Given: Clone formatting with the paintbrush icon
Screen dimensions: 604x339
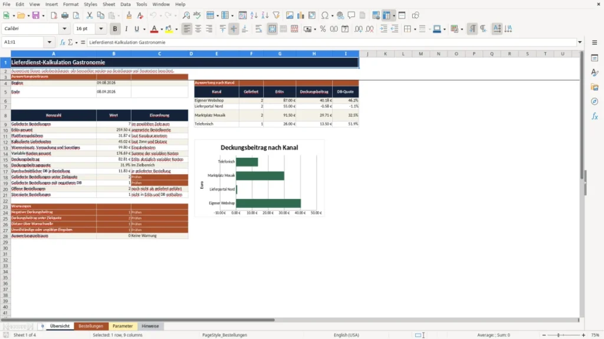Looking at the screenshot, I should 129,15.
